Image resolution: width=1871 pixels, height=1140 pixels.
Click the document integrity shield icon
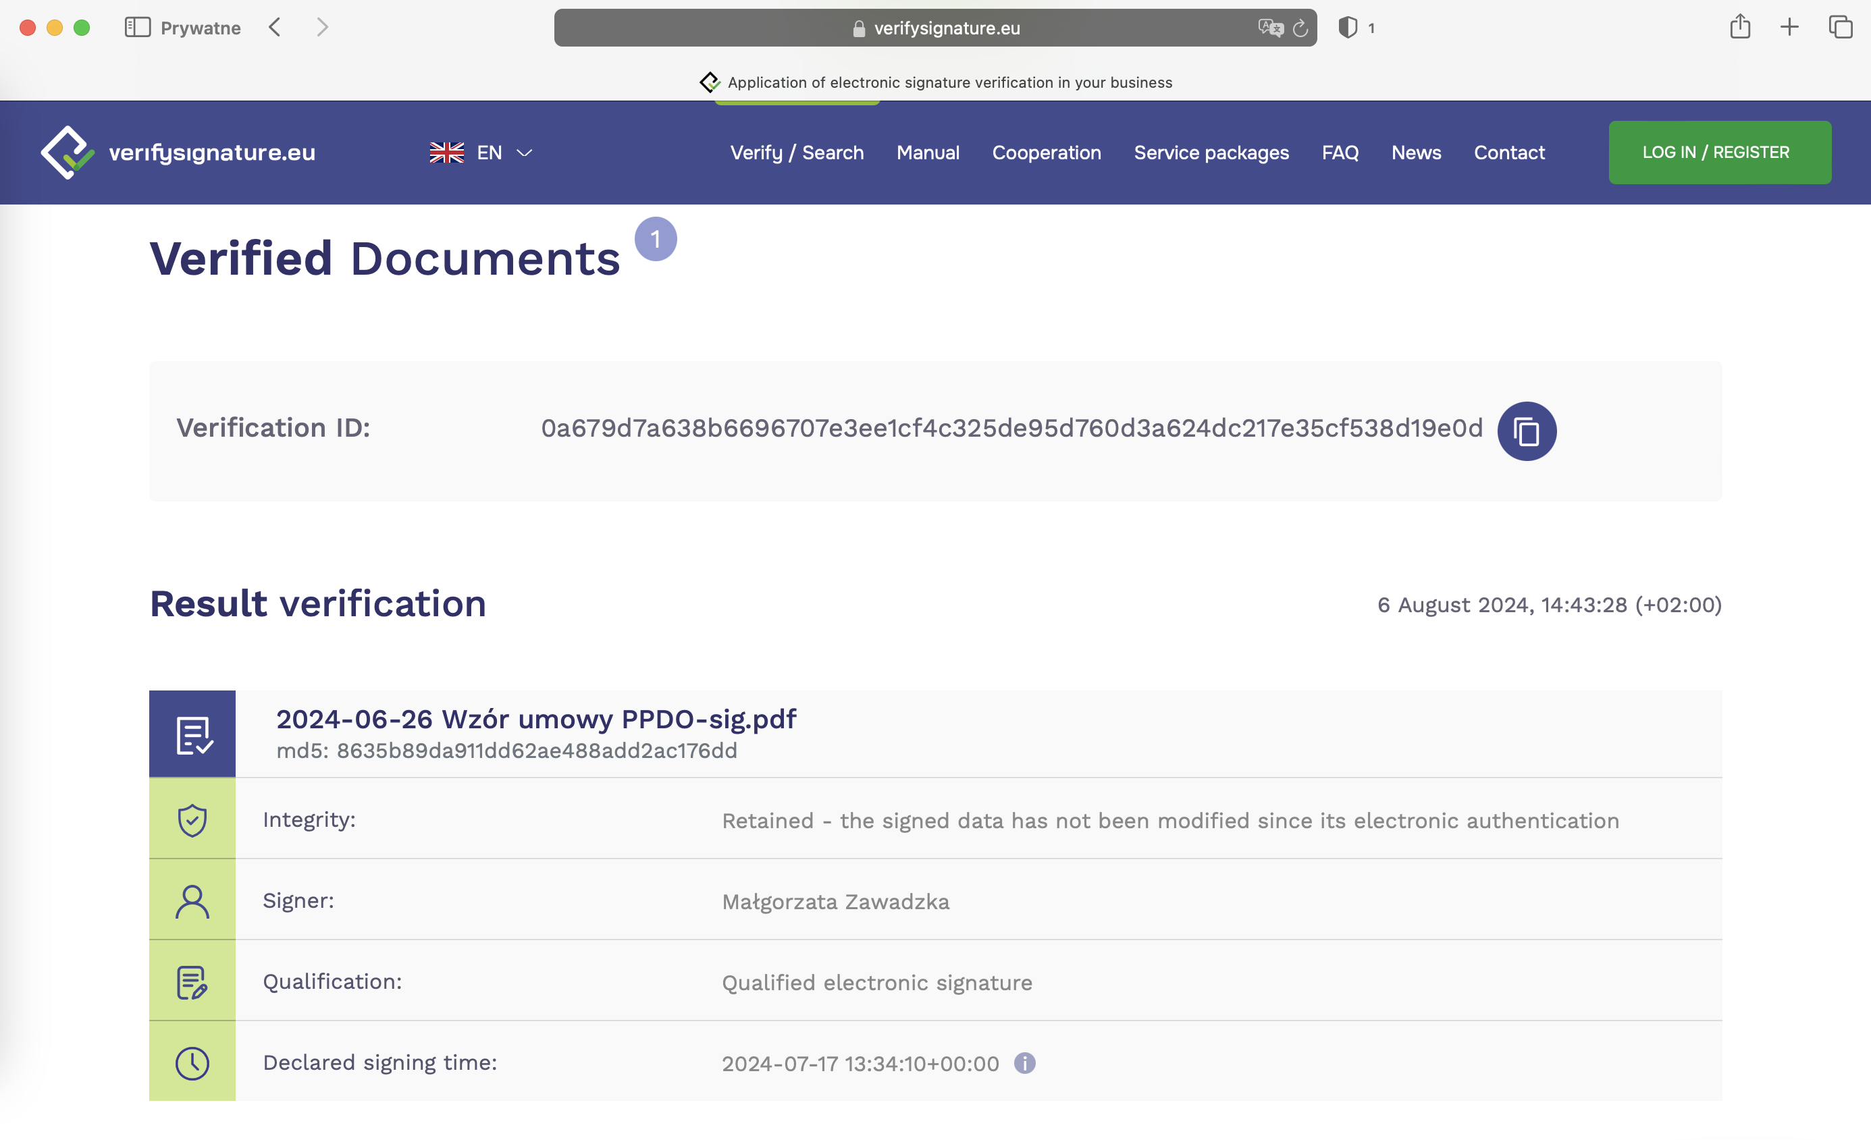point(191,819)
